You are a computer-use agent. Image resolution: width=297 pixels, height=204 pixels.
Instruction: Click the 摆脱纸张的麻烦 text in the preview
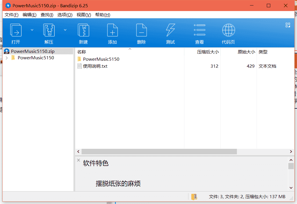(x=118, y=184)
